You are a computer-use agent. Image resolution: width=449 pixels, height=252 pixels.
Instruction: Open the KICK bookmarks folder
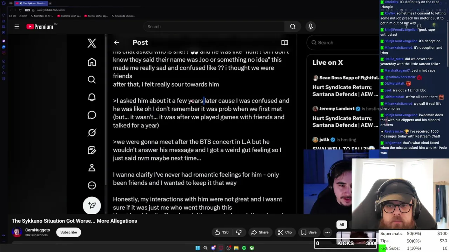pyautogui.click(x=24, y=16)
